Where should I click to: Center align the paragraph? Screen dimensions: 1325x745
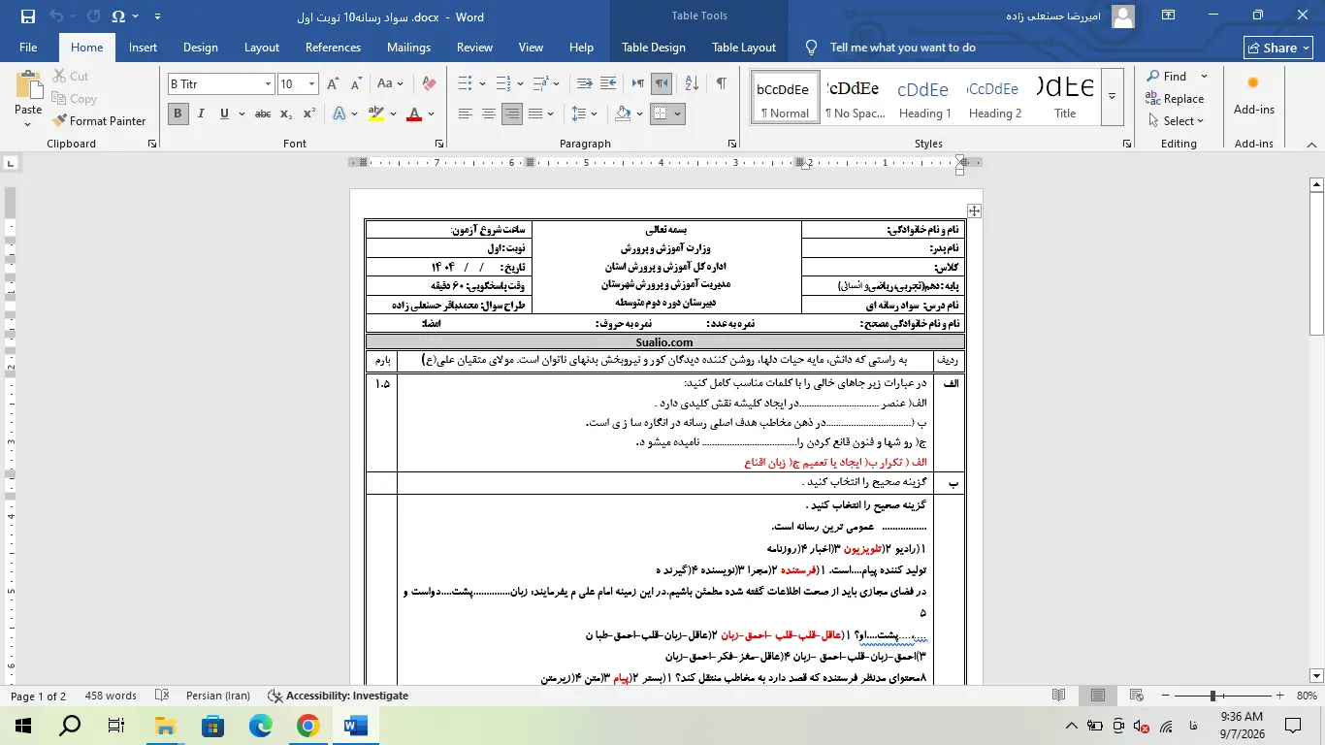pos(488,113)
